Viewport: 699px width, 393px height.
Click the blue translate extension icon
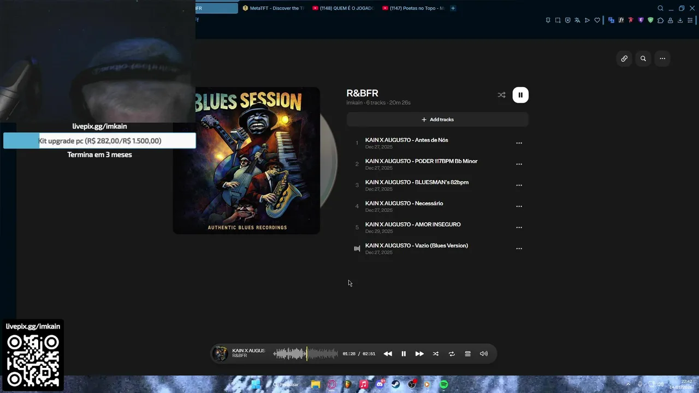[x=611, y=20]
